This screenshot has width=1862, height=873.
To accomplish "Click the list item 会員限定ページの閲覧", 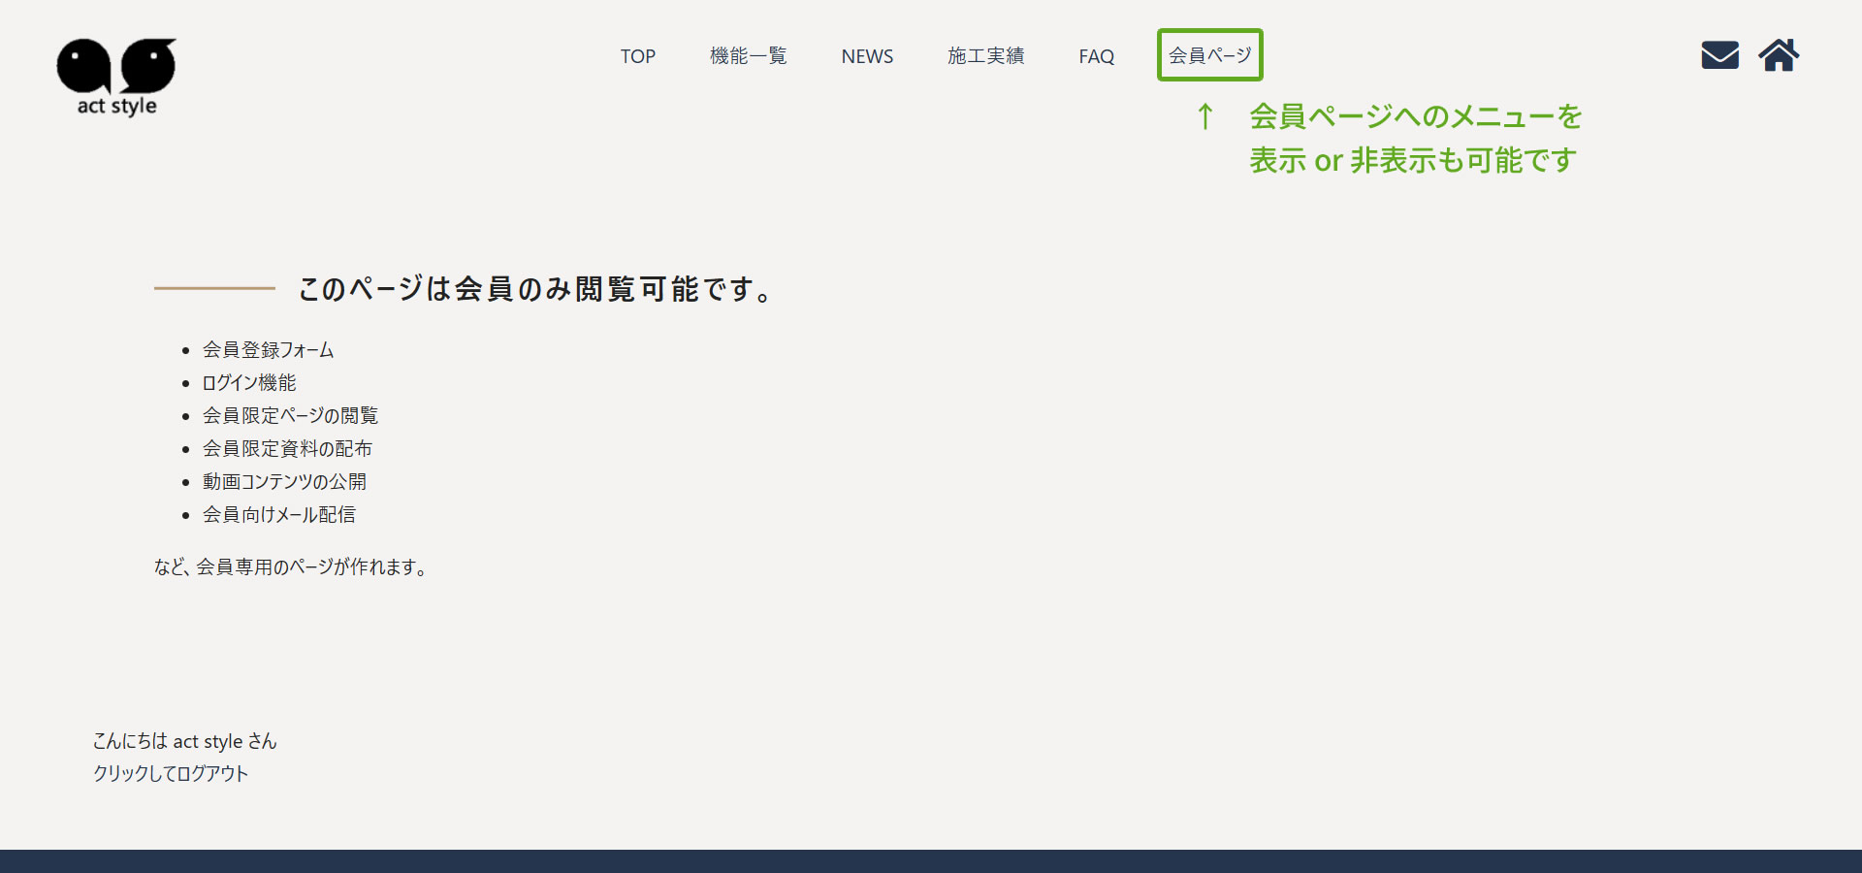I will (290, 415).
